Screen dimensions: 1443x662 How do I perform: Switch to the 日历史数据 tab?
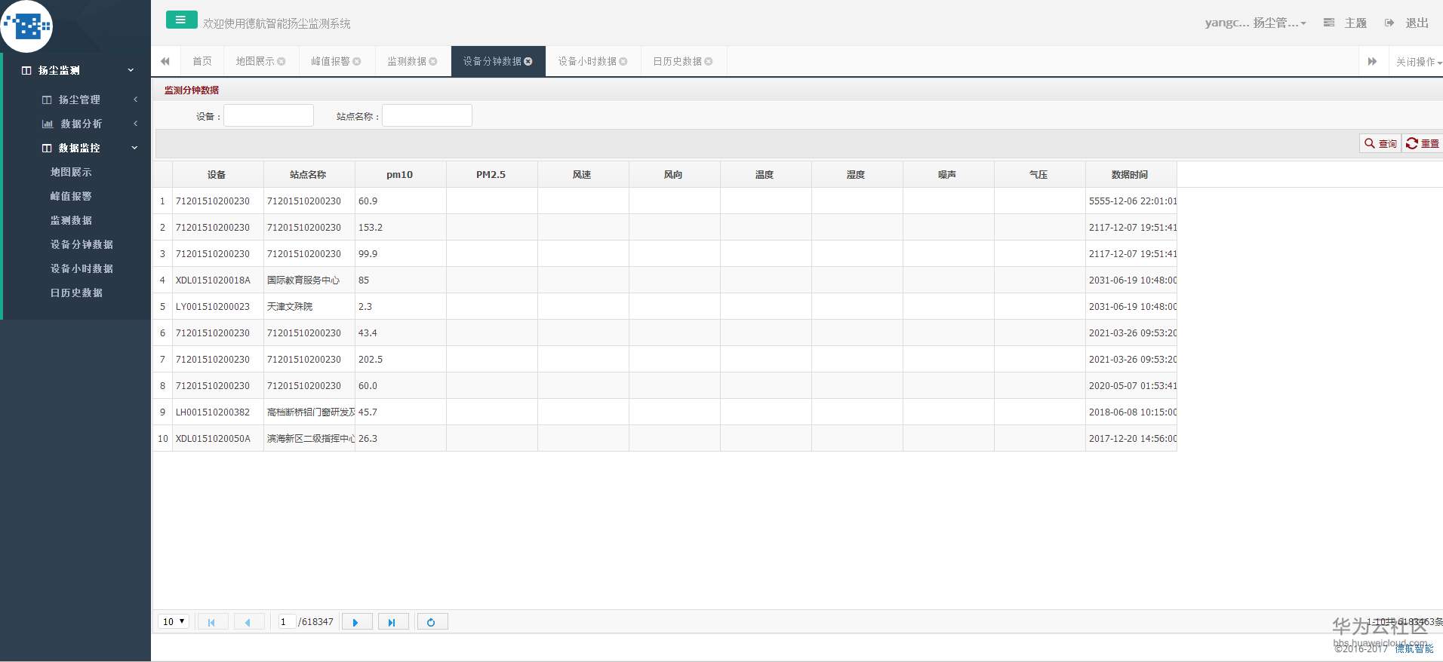pos(677,62)
